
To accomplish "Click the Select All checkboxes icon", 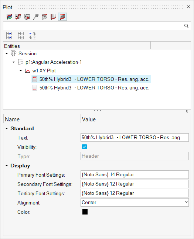I will (x=9, y=36).
